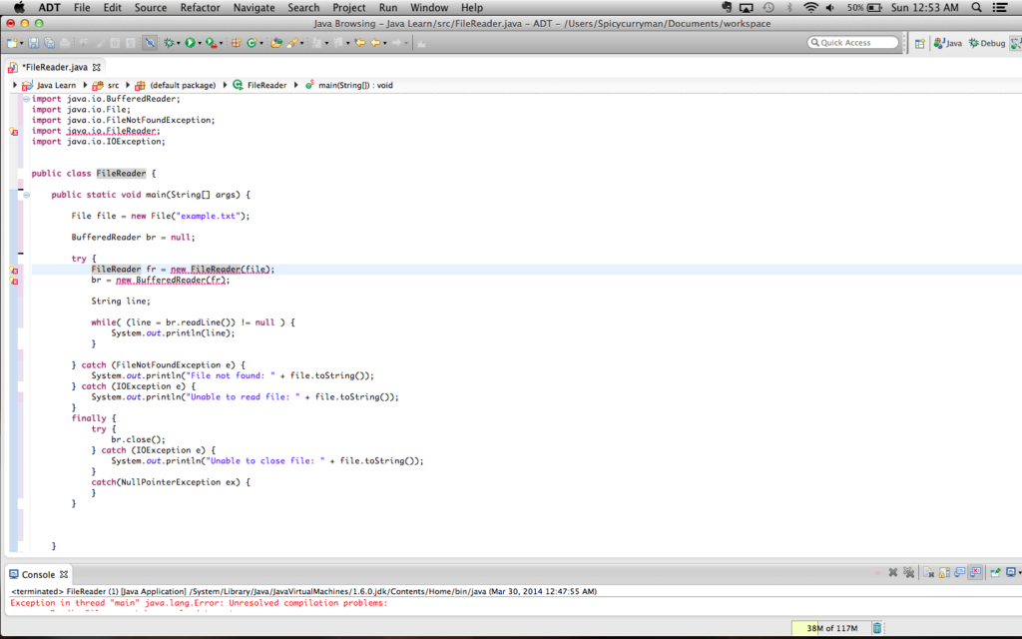
Task: Switch to the Debug perspective
Action: pos(987,43)
